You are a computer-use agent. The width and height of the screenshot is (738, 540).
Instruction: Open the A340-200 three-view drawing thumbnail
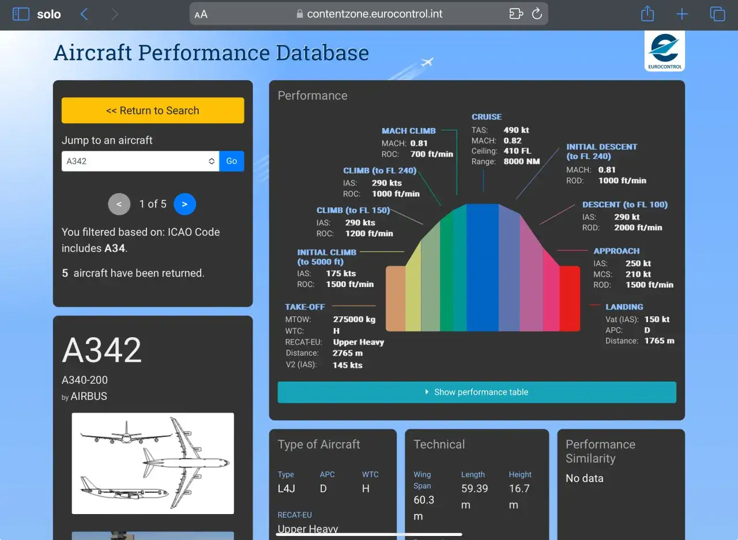(x=153, y=463)
